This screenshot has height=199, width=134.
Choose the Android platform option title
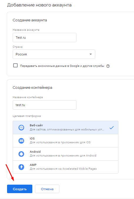35,152
